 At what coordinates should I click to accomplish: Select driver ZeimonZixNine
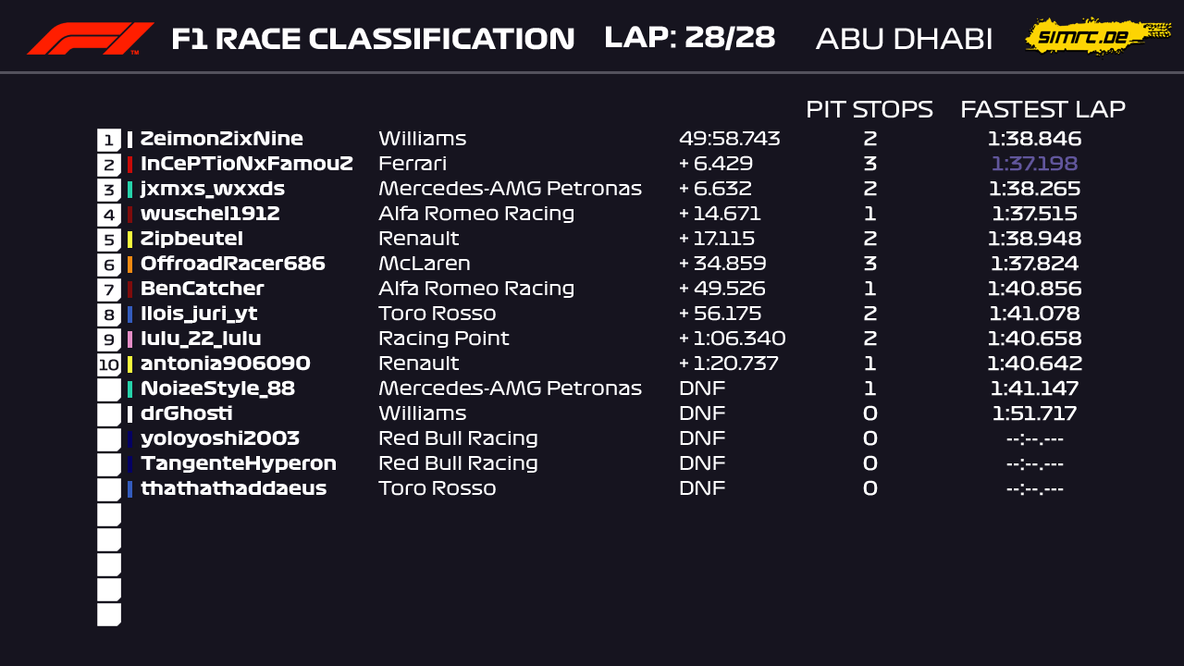(221, 139)
